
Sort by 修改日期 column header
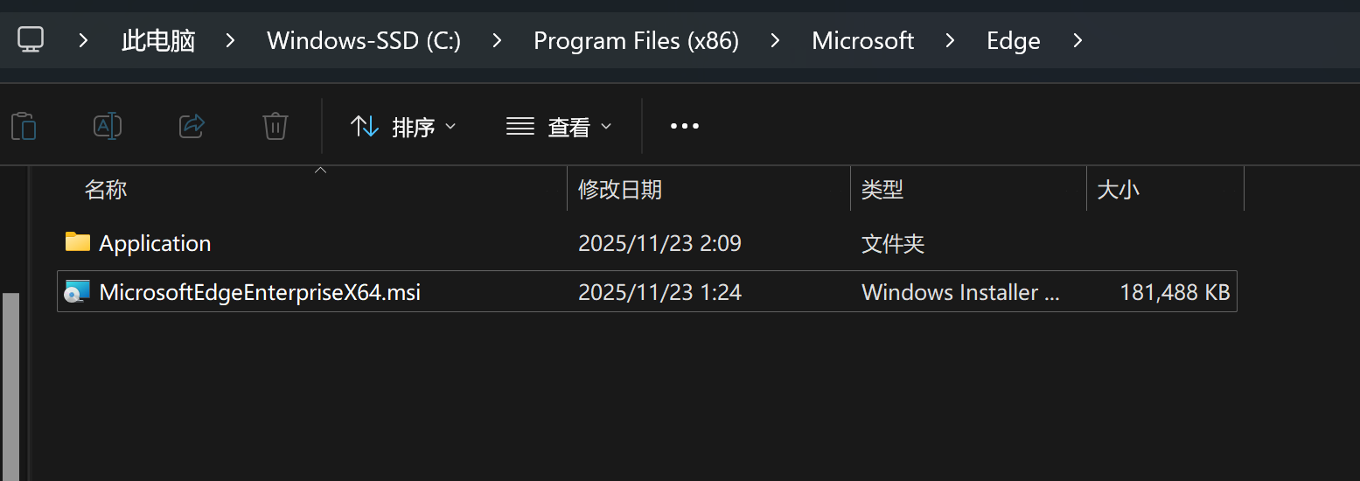(620, 189)
